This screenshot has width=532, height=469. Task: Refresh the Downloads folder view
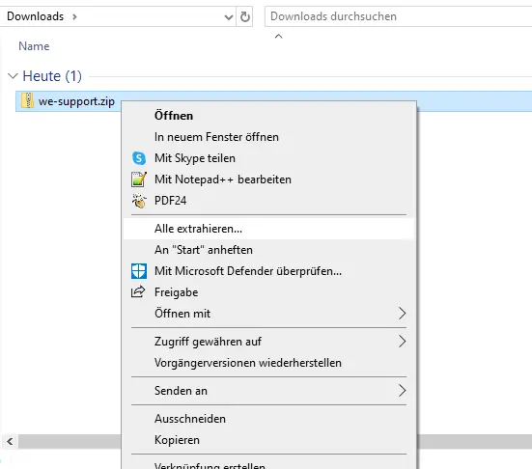coord(245,16)
